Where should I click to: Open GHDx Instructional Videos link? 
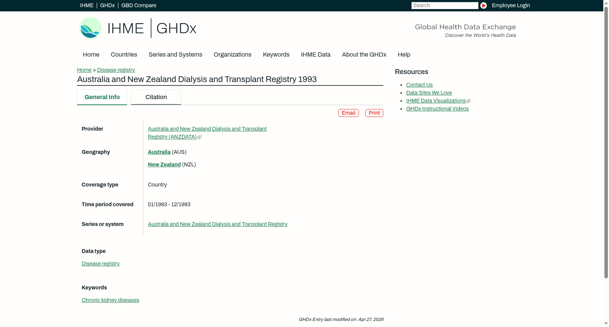pyautogui.click(x=437, y=109)
